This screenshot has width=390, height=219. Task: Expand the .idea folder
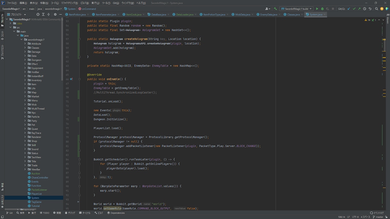tap(11, 23)
